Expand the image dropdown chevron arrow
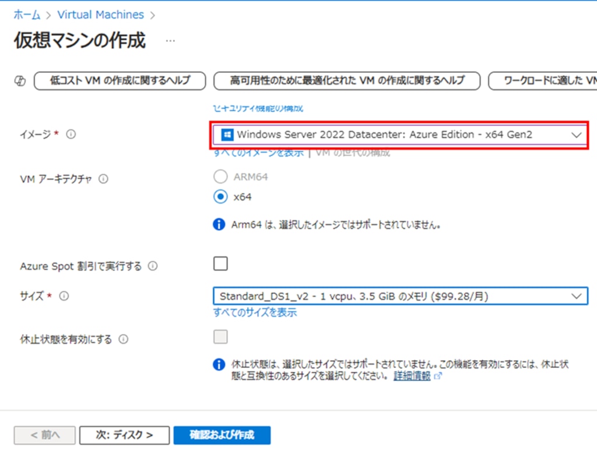This screenshot has height=450, width=597. [x=577, y=135]
